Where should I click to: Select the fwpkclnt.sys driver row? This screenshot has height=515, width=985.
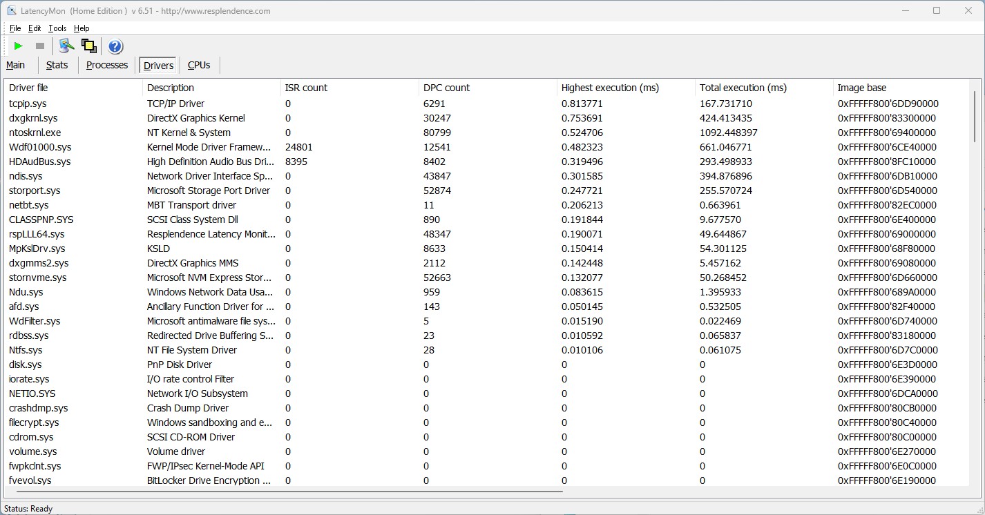(x=487, y=466)
